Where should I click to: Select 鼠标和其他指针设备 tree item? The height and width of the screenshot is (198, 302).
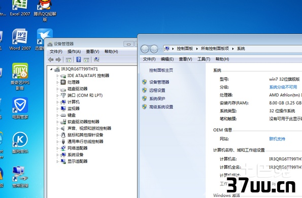85,135
